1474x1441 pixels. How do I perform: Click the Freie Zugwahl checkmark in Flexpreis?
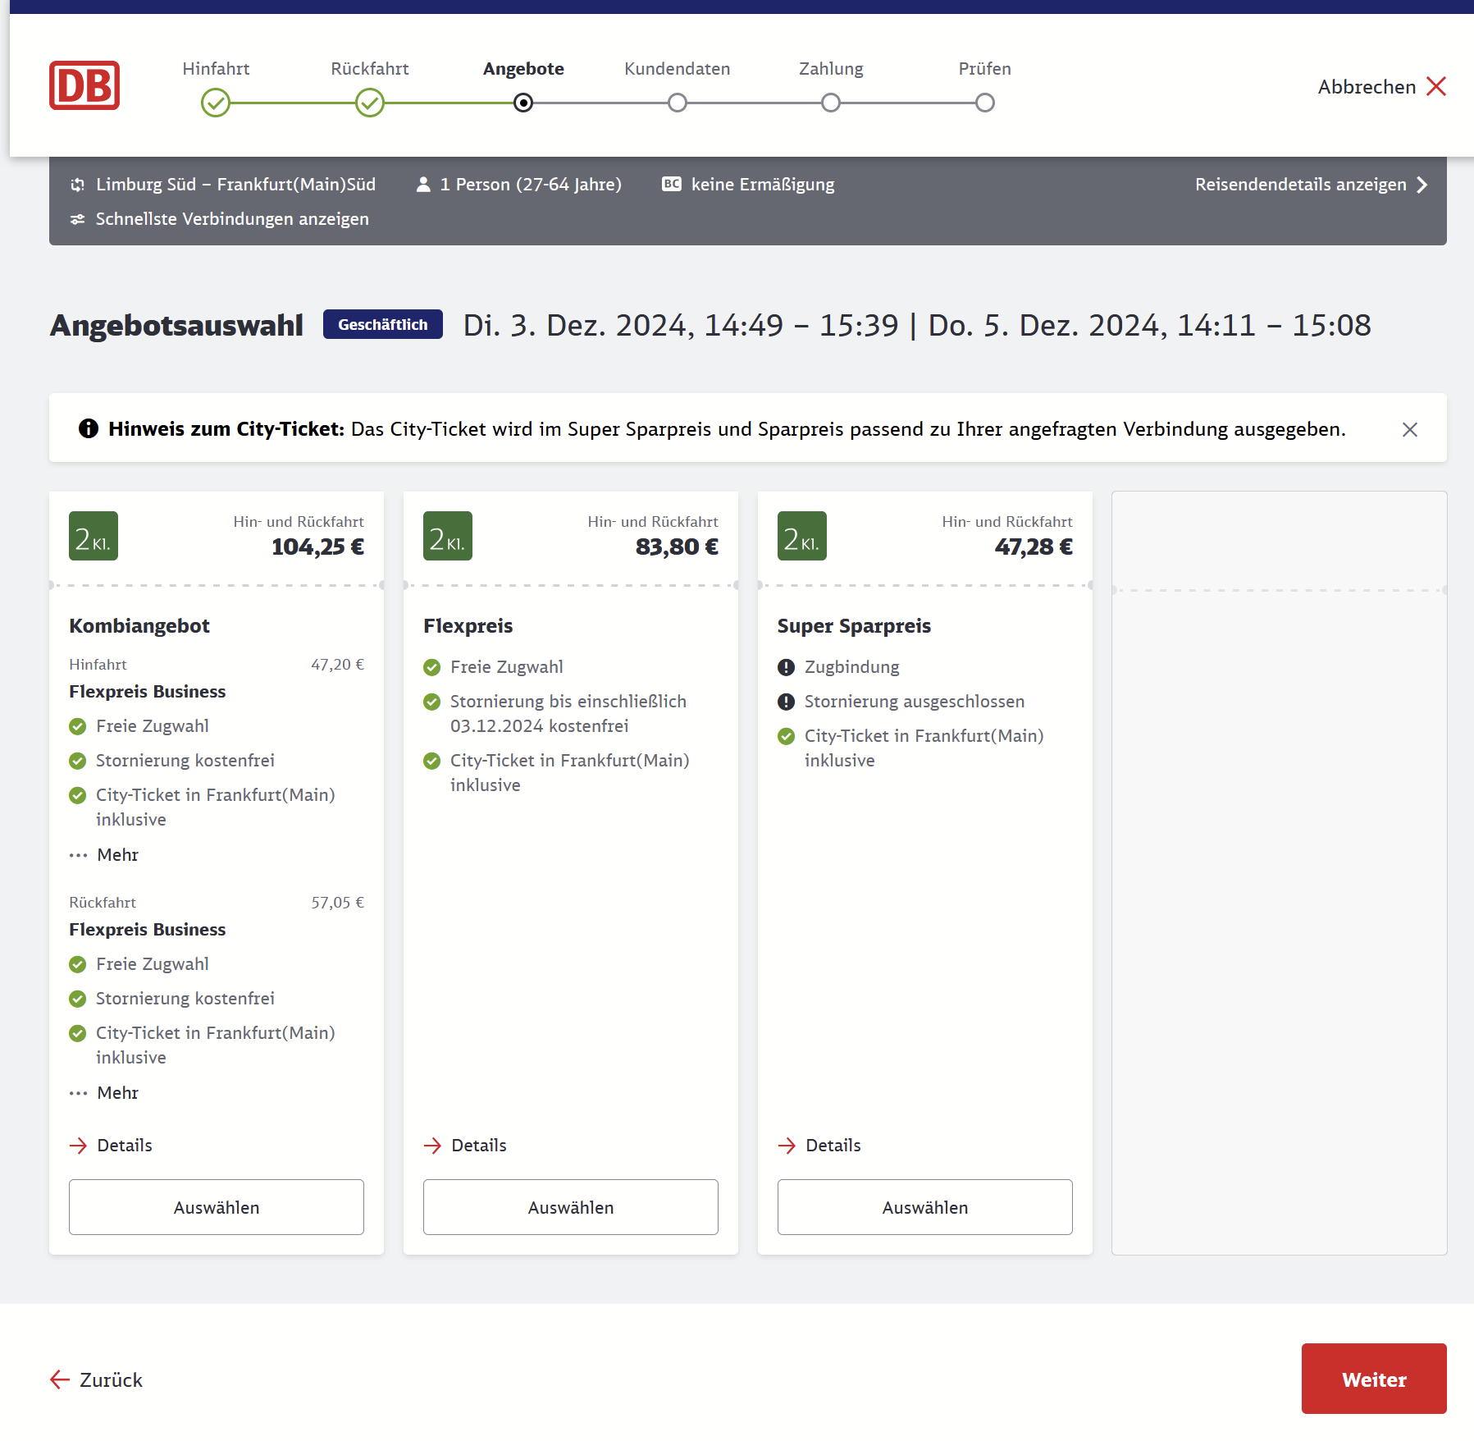[x=432, y=667]
